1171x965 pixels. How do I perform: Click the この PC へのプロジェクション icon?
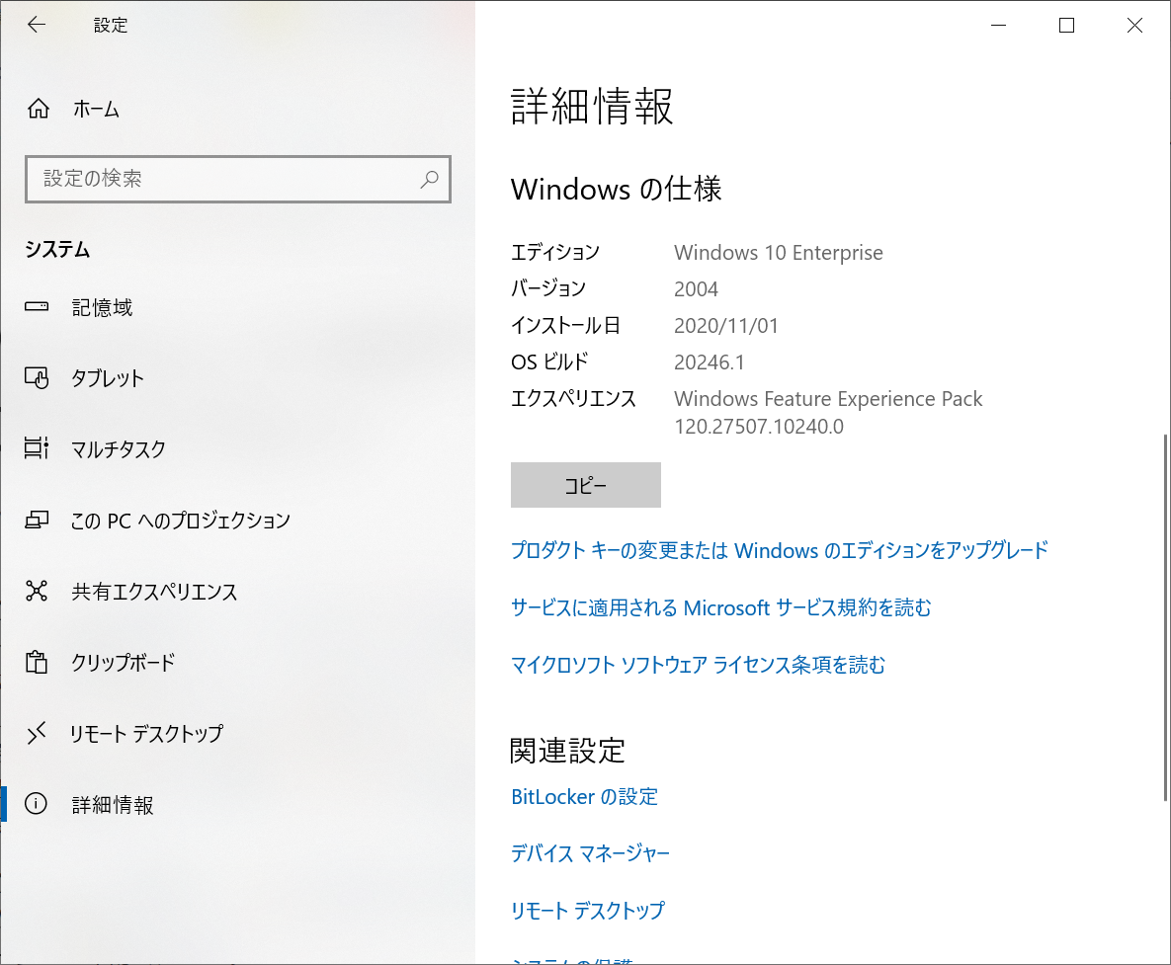(37, 521)
